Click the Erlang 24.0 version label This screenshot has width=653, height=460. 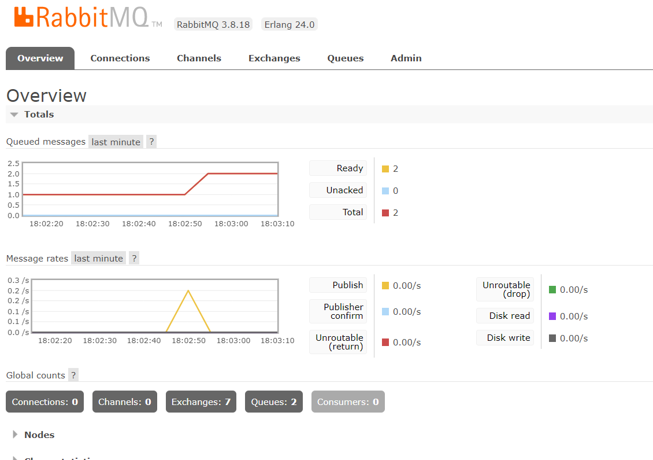tap(290, 25)
